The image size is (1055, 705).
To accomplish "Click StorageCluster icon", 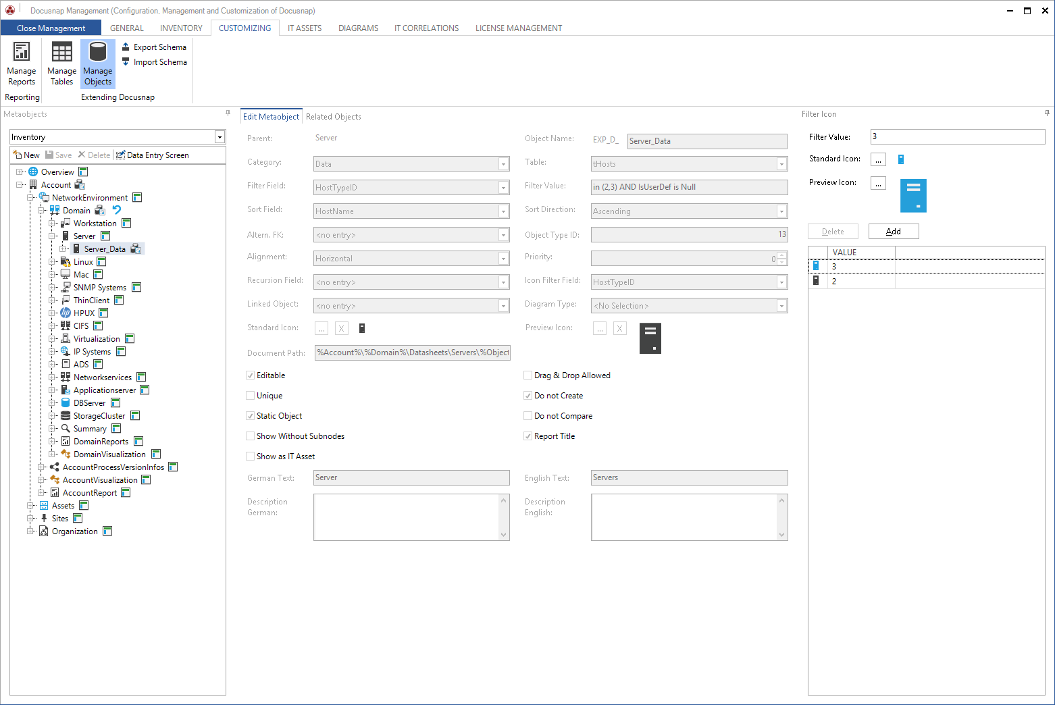I will pos(66,416).
